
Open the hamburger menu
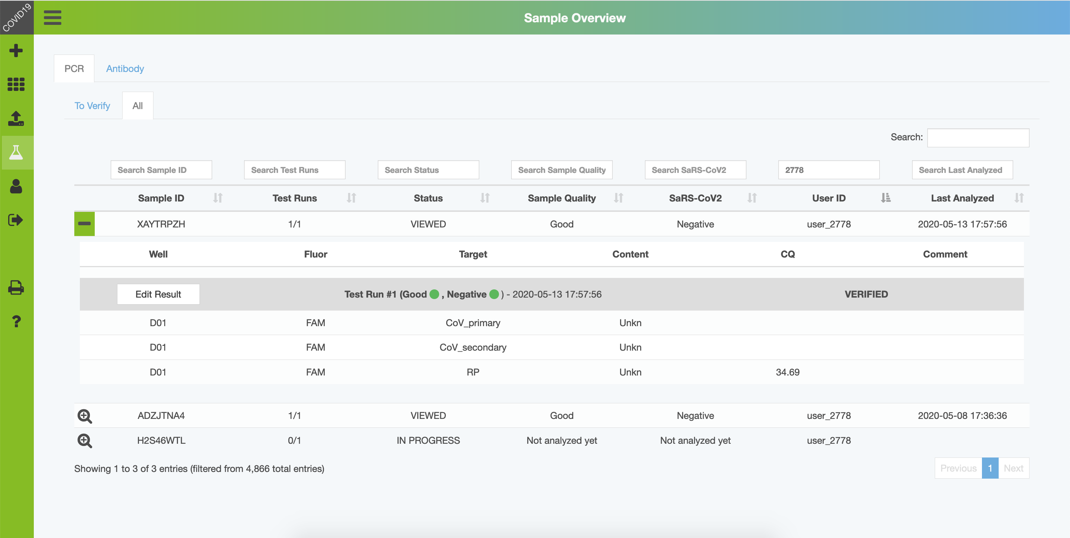[x=52, y=17]
